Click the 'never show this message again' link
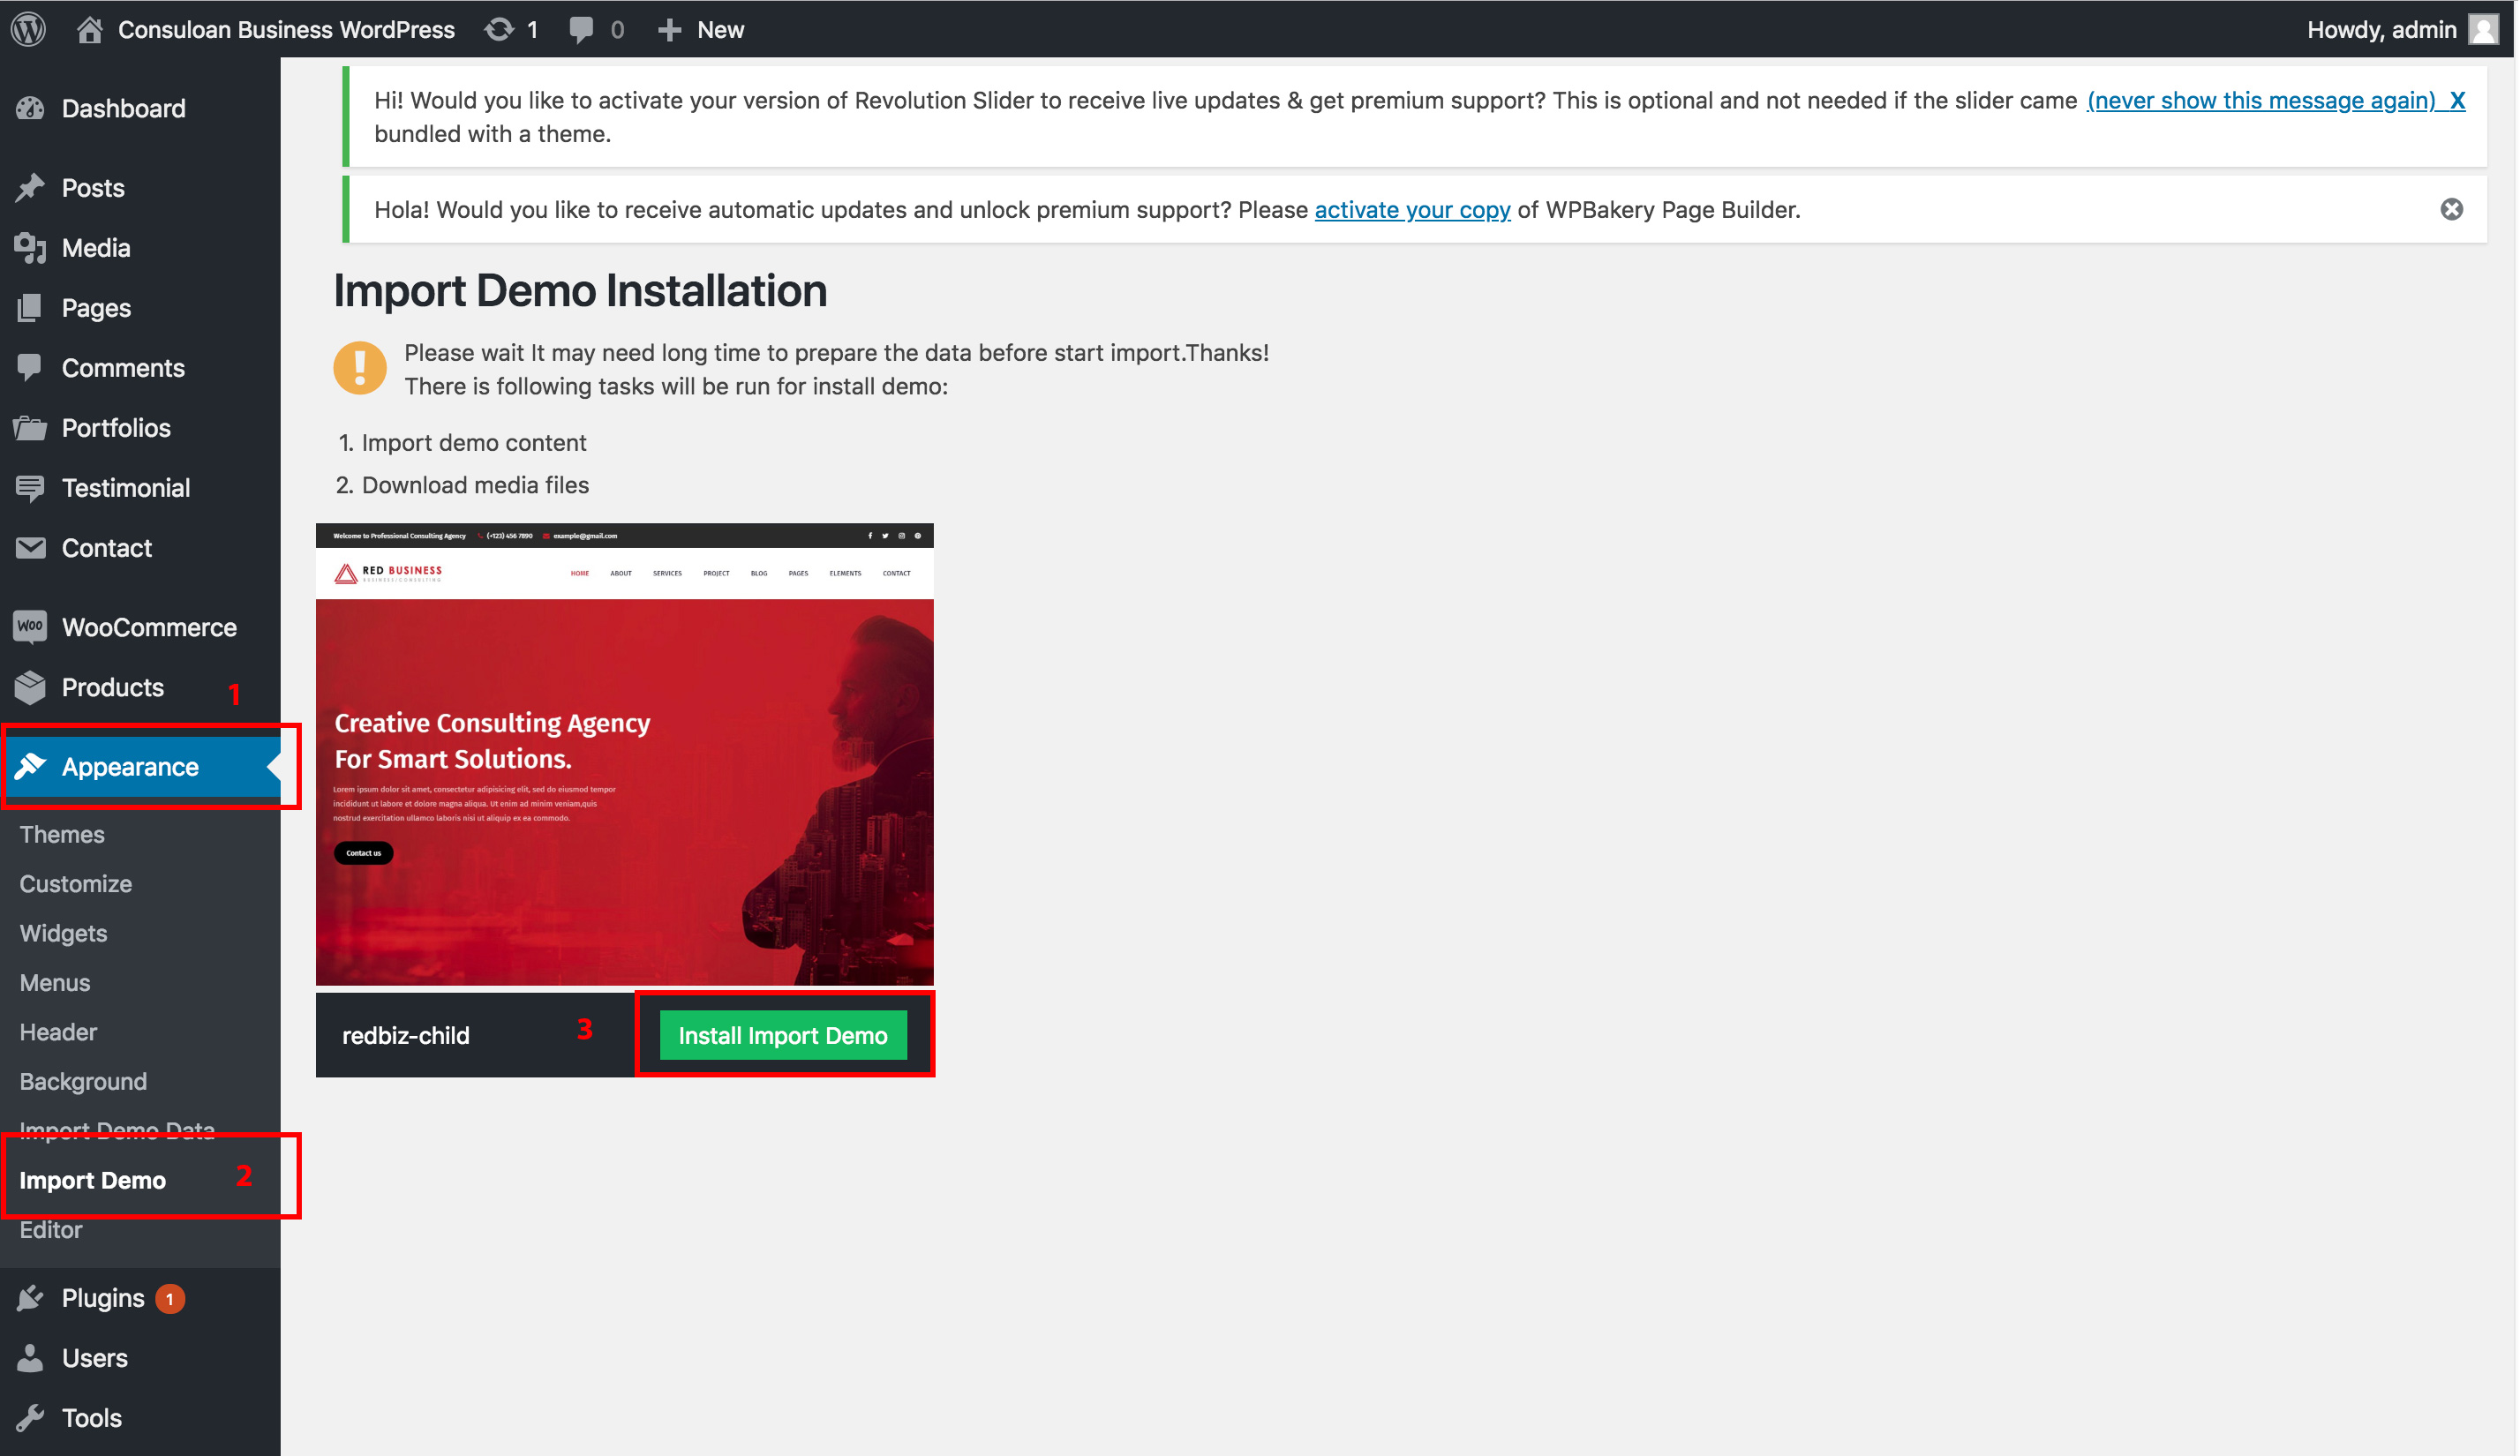Screen dimensions: 2520x1456 pyautogui.click(x=2261, y=100)
